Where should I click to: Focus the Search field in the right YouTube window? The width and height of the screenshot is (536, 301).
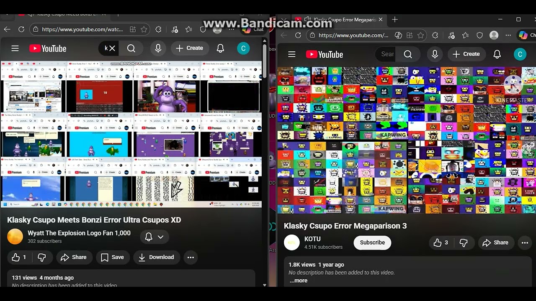(x=386, y=54)
